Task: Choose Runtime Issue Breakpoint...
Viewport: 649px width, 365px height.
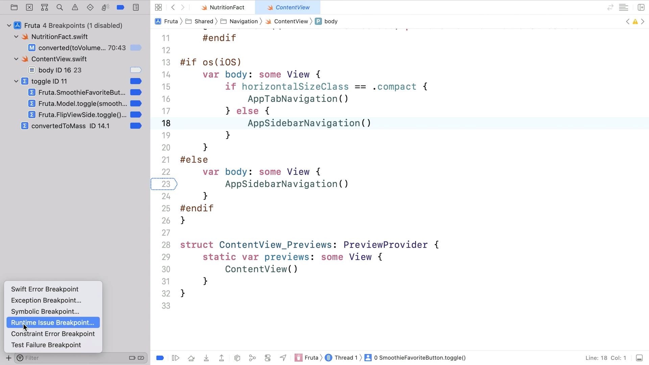Action: [x=53, y=322]
